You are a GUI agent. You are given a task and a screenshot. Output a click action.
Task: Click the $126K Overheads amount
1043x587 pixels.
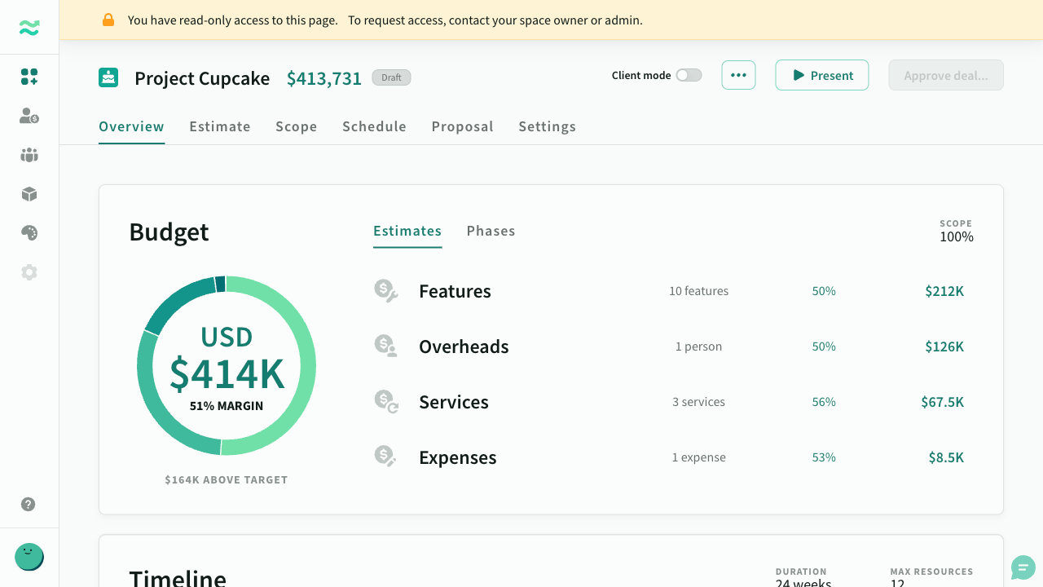tap(944, 346)
